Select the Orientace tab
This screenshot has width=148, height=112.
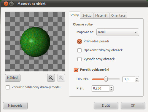click(x=118, y=15)
